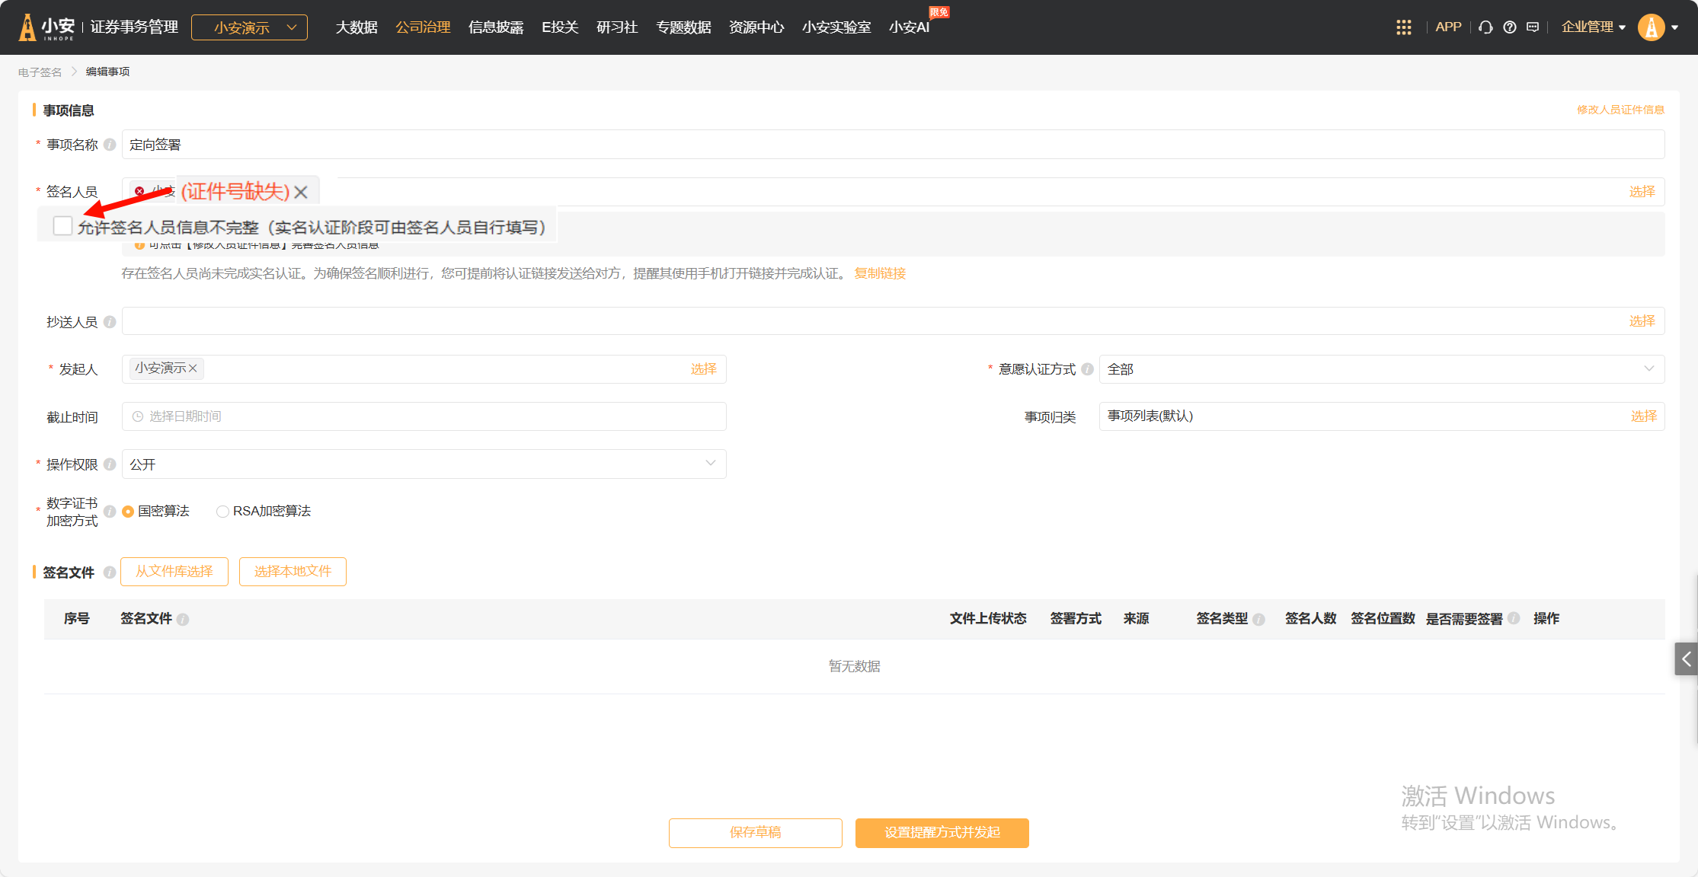Screen dimensions: 1698x877
Task: Click info icon next to 事项名称
Action: (x=110, y=145)
